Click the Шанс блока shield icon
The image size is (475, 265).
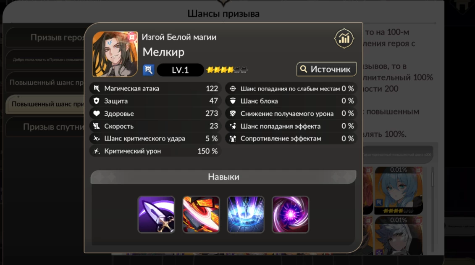pyautogui.click(x=233, y=101)
